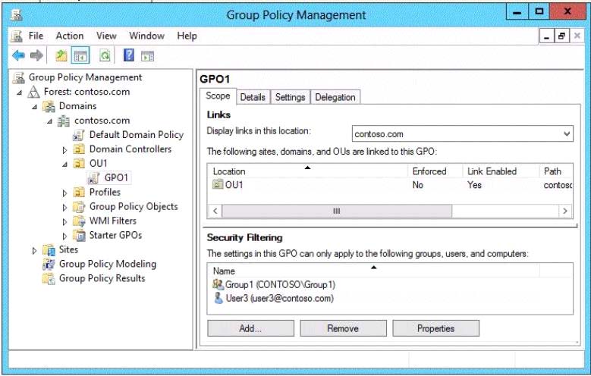Viewport: 591px width, 376px height.
Task: Expand the Domain Controllers tree node
Action: (x=65, y=149)
